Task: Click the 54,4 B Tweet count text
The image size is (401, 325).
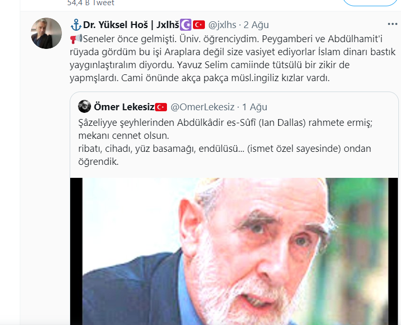Action: pyautogui.click(x=90, y=3)
